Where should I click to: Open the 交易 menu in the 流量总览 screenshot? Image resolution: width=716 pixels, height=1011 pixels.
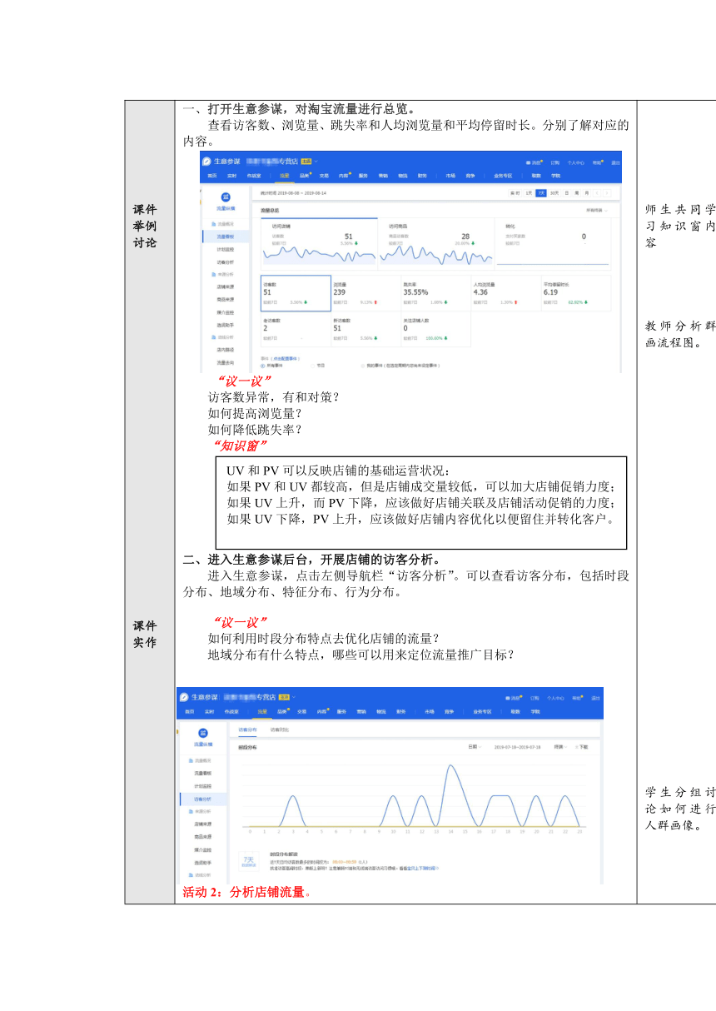pyautogui.click(x=324, y=175)
